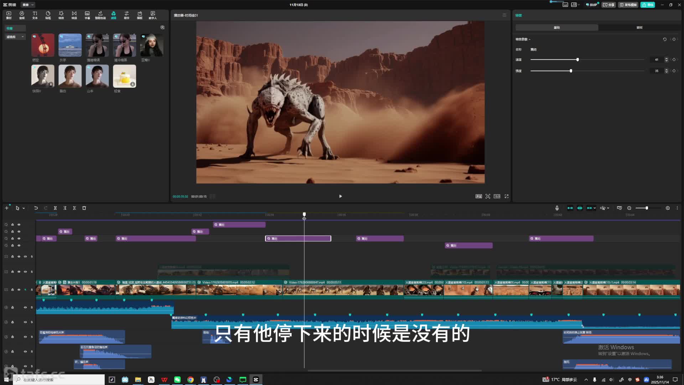Click the undo arrow in timeline toolbar
This screenshot has width=684, height=385.
36,208
